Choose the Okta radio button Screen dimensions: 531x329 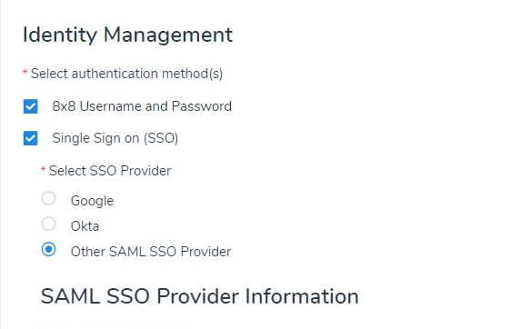pos(48,224)
